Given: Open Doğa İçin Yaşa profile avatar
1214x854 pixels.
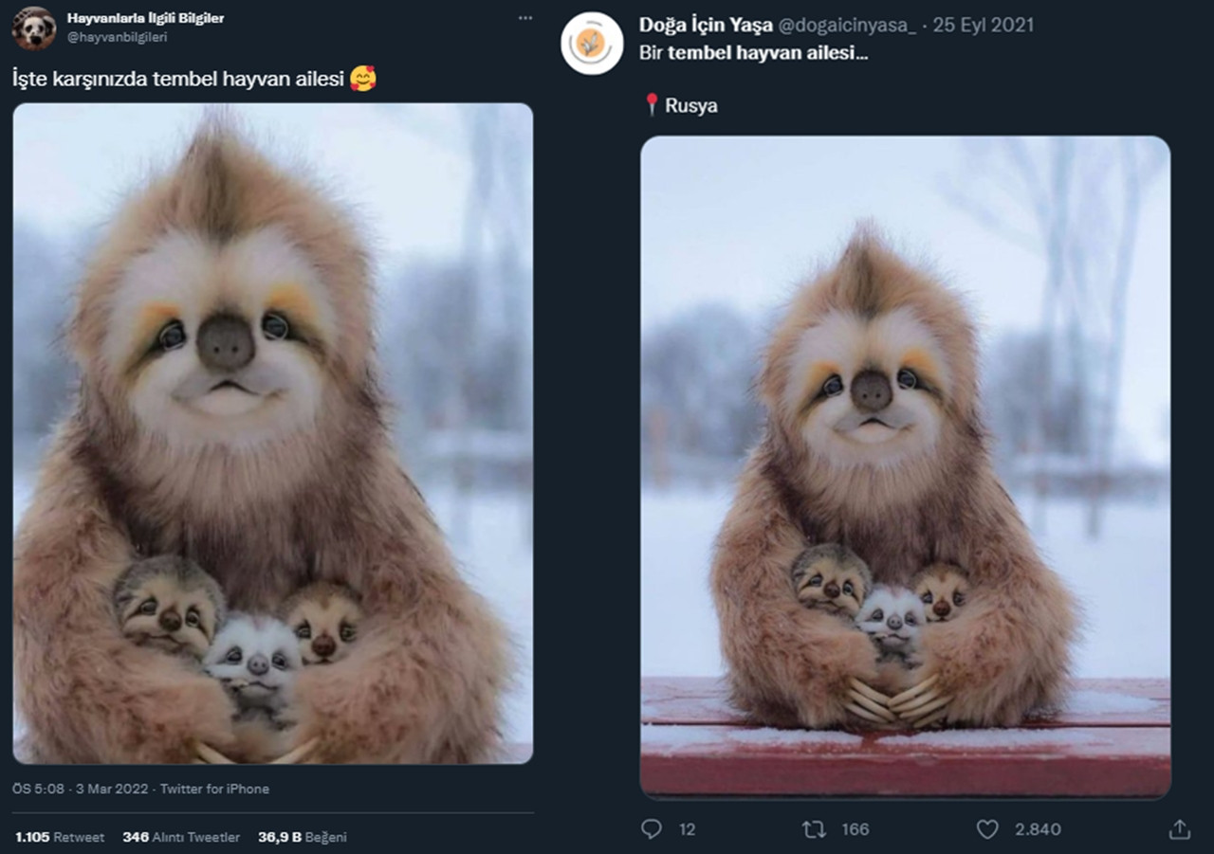Looking at the screenshot, I should 592,44.
